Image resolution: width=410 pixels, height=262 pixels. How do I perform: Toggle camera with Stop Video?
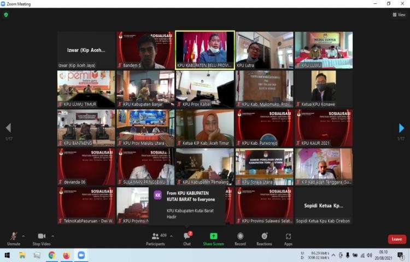click(x=41, y=238)
